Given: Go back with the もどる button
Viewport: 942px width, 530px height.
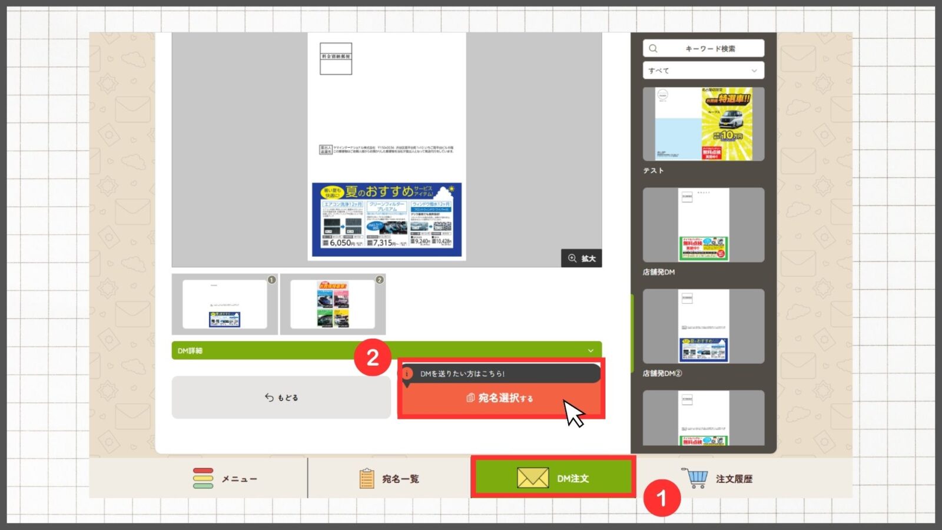Looking at the screenshot, I should (x=281, y=397).
